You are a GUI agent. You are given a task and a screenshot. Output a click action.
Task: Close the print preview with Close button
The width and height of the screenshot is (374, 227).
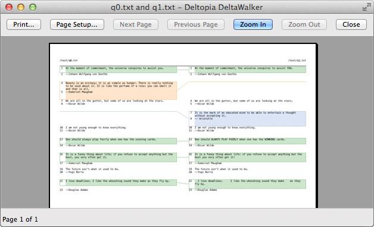pos(351,24)
